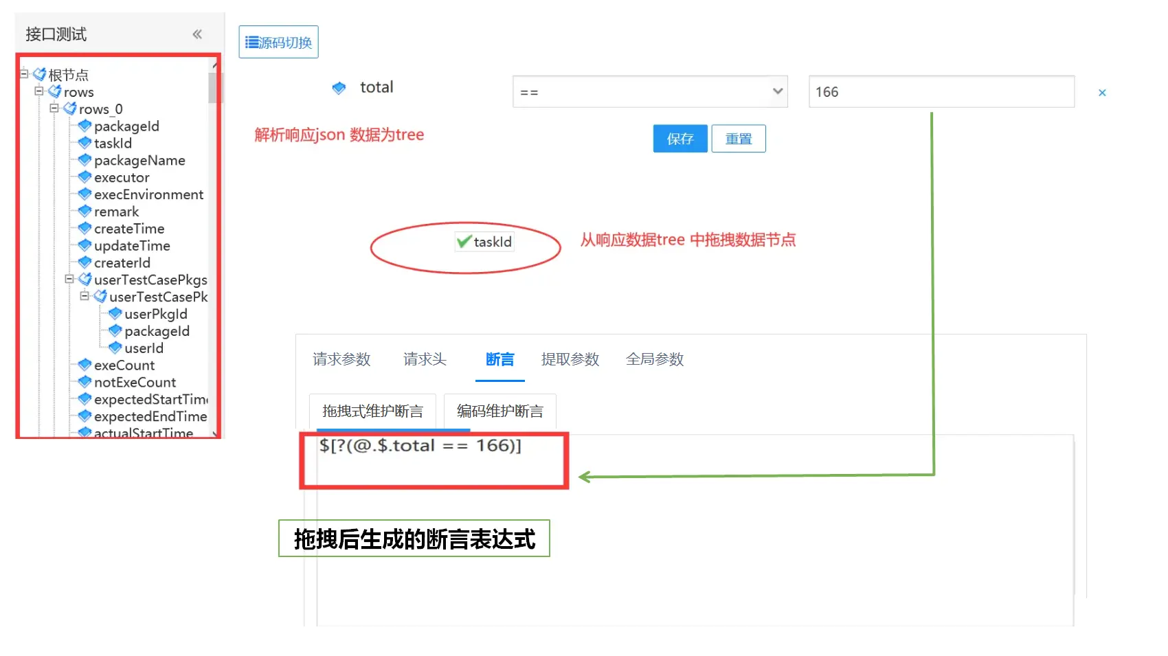Select the createTime tree node
The image size is (1168, 656).
click(129, 229)
